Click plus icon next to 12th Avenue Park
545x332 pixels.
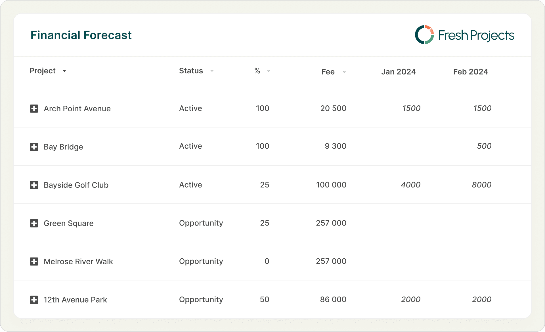[34, 300]
